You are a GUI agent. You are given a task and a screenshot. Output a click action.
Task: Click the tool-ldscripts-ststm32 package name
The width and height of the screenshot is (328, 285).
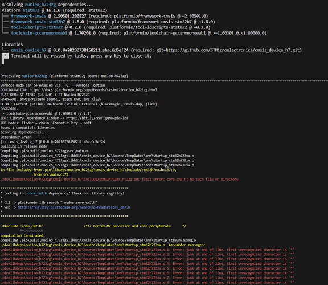pos(37,27)
